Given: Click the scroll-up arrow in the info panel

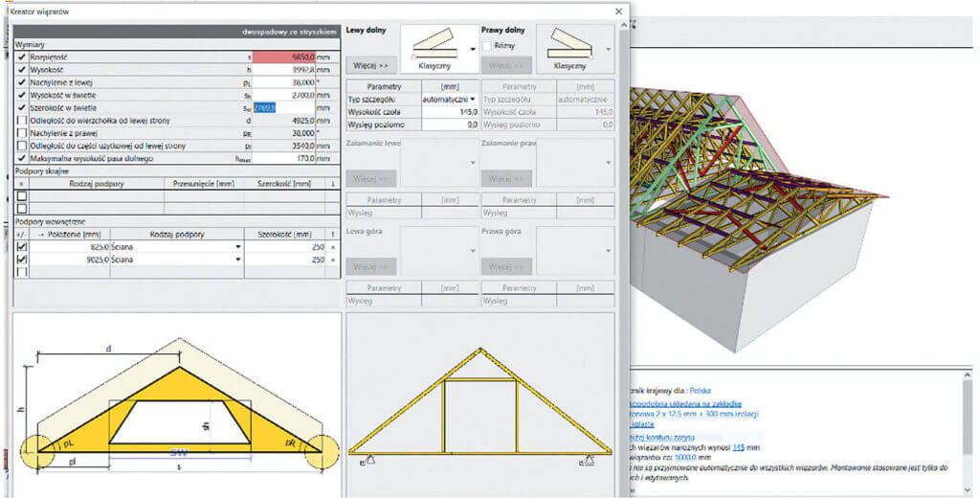Looking at the screenshot, I should click(968, 375).
